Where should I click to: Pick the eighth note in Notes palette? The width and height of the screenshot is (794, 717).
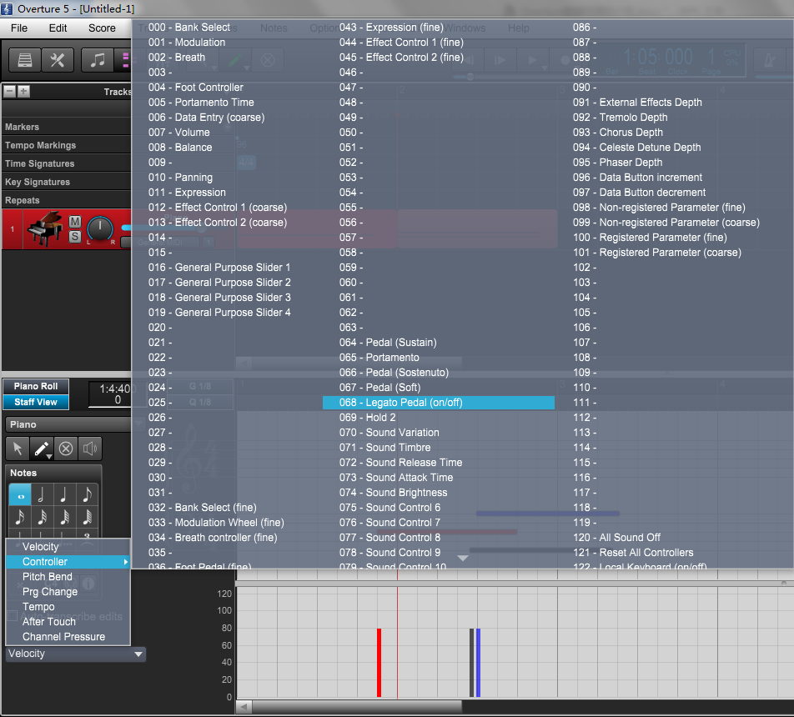[x=86, y=496]
